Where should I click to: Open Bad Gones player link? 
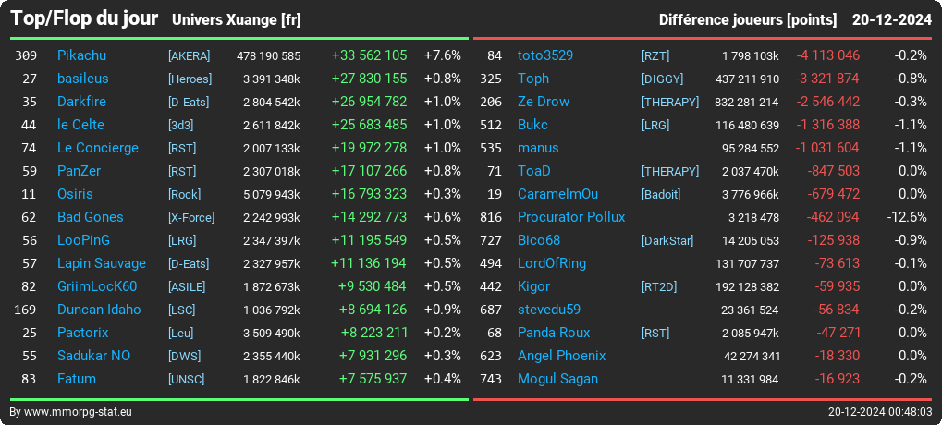pyautogui.click(x=90, y=217)
